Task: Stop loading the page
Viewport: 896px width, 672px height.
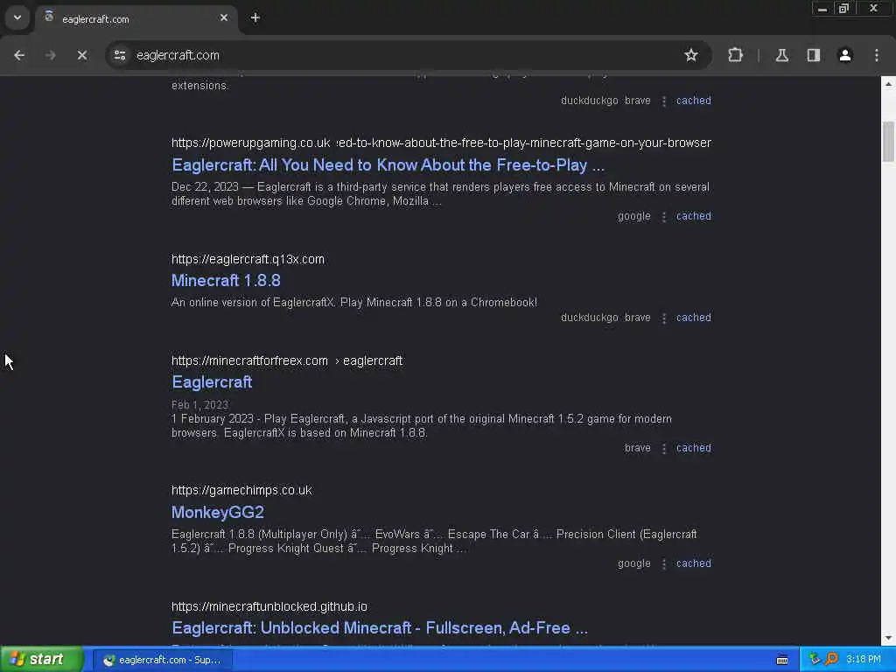Action: [82, 55]
